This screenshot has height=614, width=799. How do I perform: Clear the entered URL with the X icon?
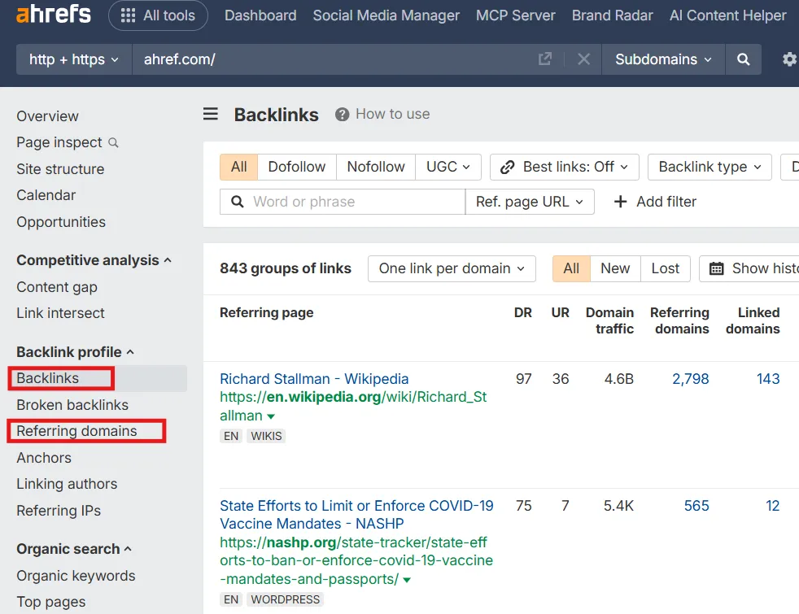click(583, 59)
